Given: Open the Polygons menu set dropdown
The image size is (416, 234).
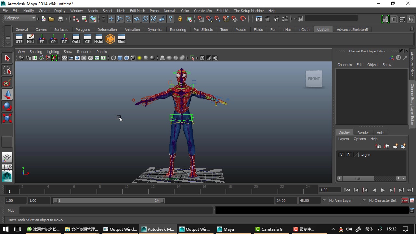Looking at the screenshot, I should (20, 18).
